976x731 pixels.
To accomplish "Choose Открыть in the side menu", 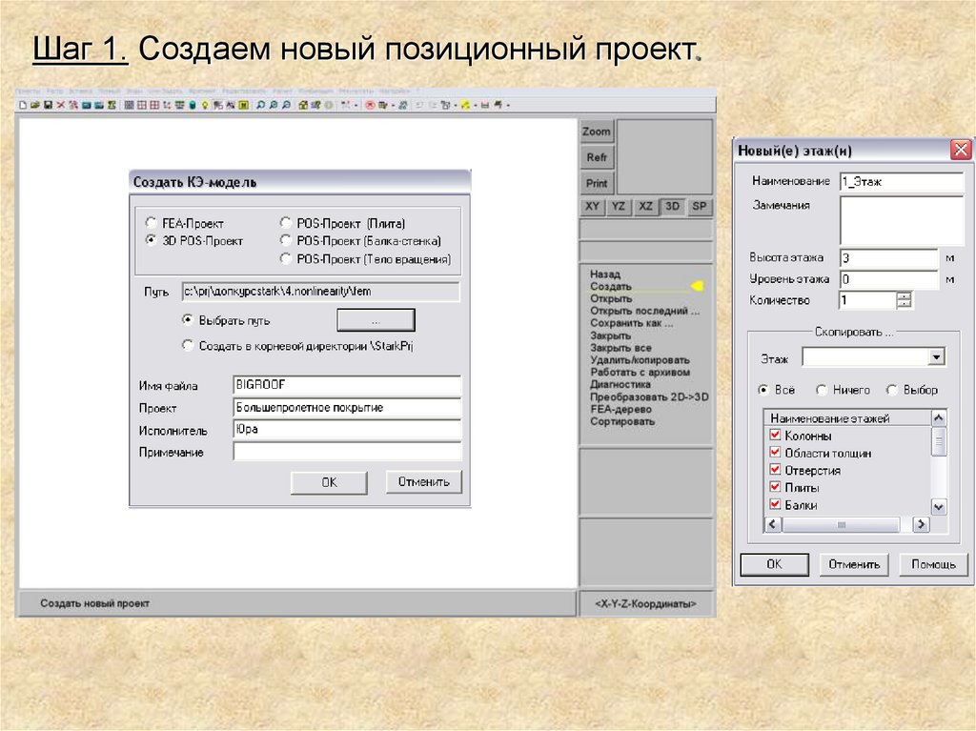I will 611,299.
